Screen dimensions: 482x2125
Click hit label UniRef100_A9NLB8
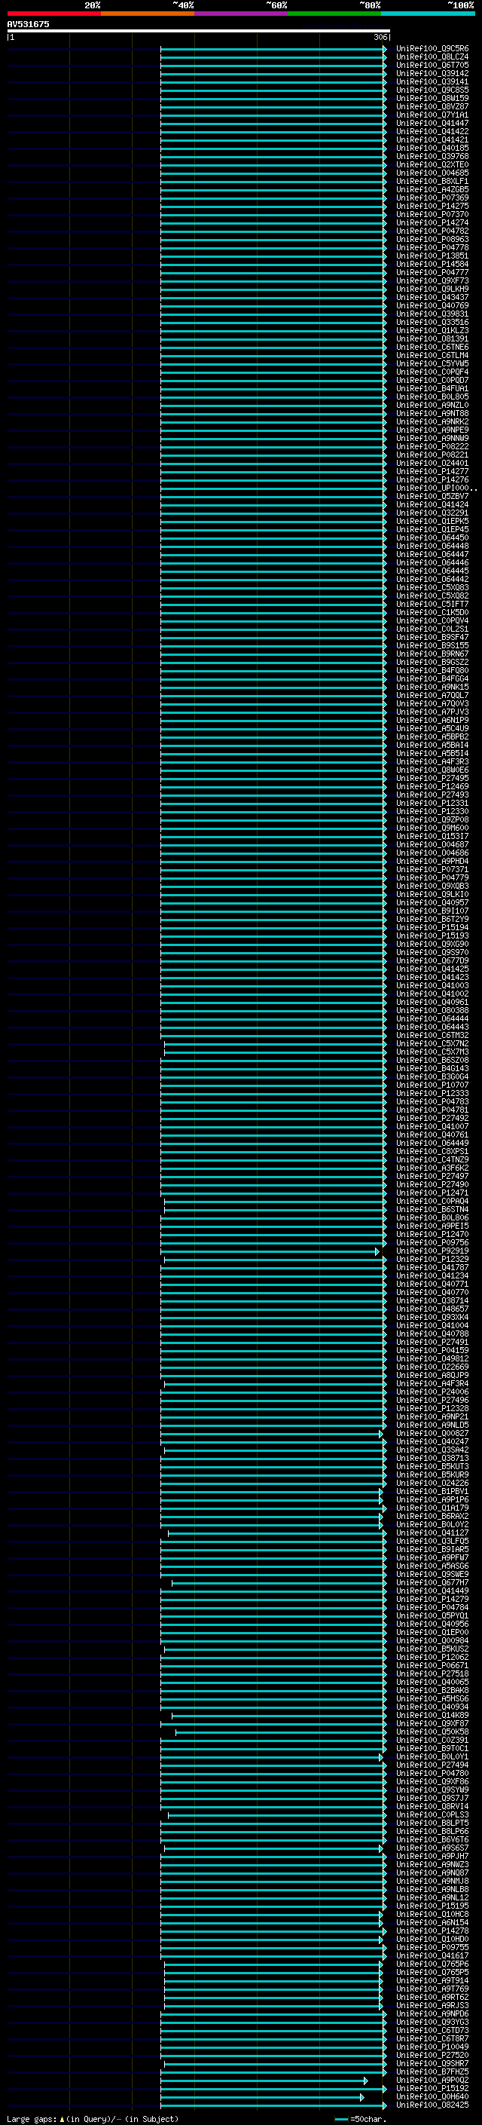point(432,1889)
